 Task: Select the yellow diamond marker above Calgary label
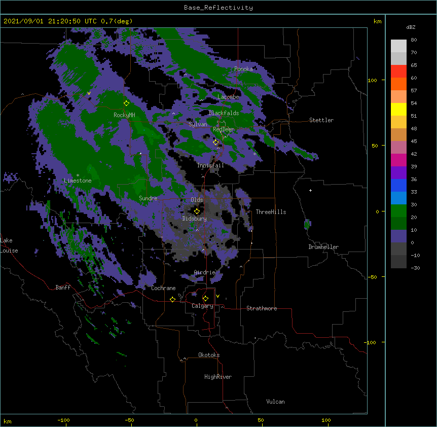click(205, 299)
